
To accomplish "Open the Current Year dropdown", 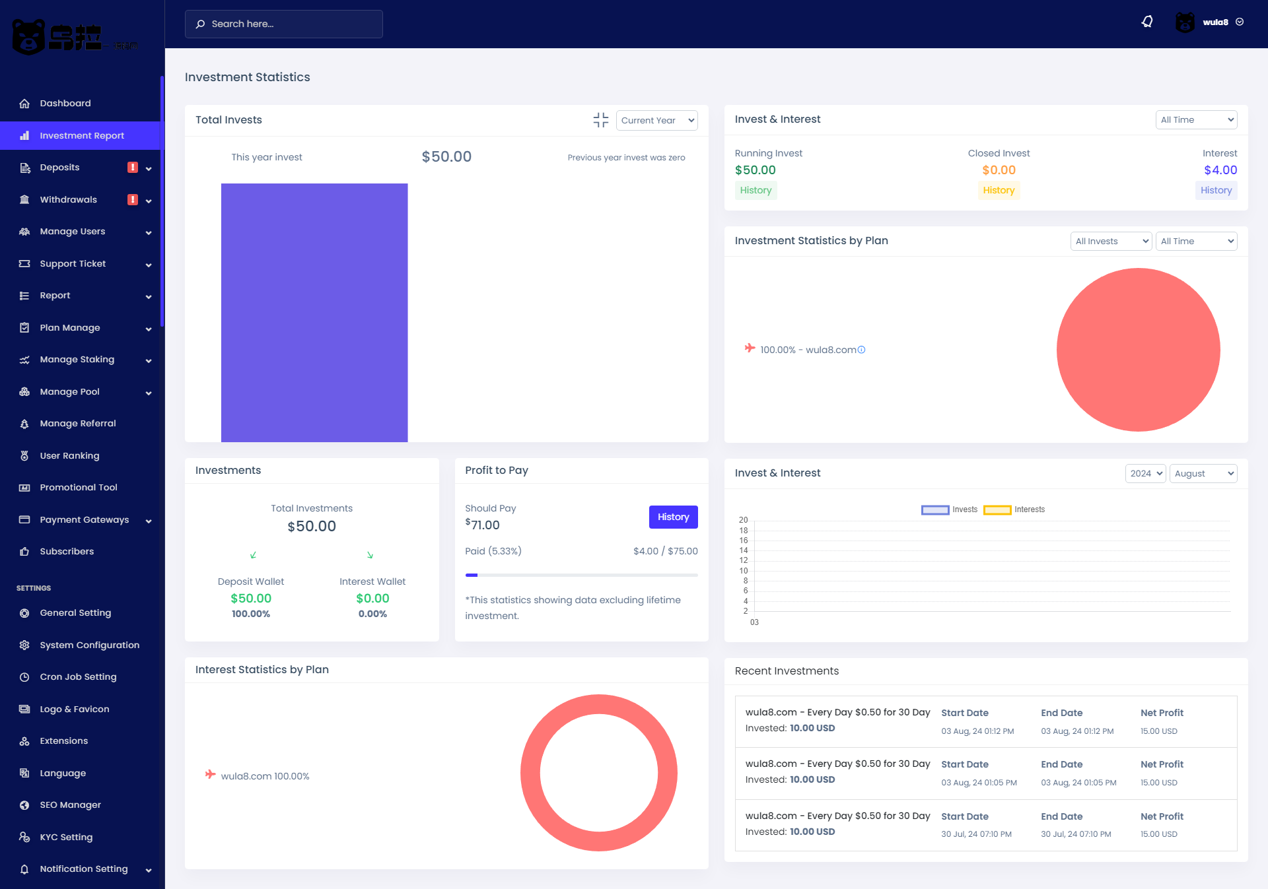I will coord(656,121).
